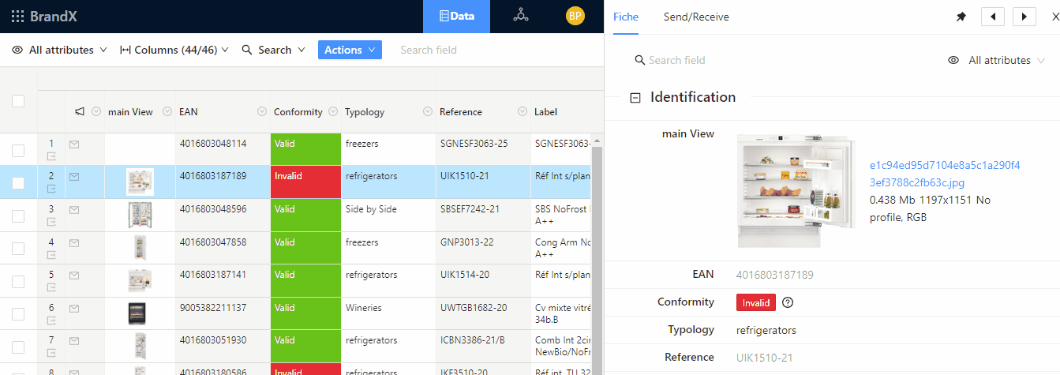
Task: Open the Actions dropdown button
Action: (x=350, y=50)
